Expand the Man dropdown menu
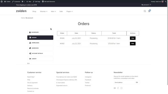168x94 pixels. (53, 11)
